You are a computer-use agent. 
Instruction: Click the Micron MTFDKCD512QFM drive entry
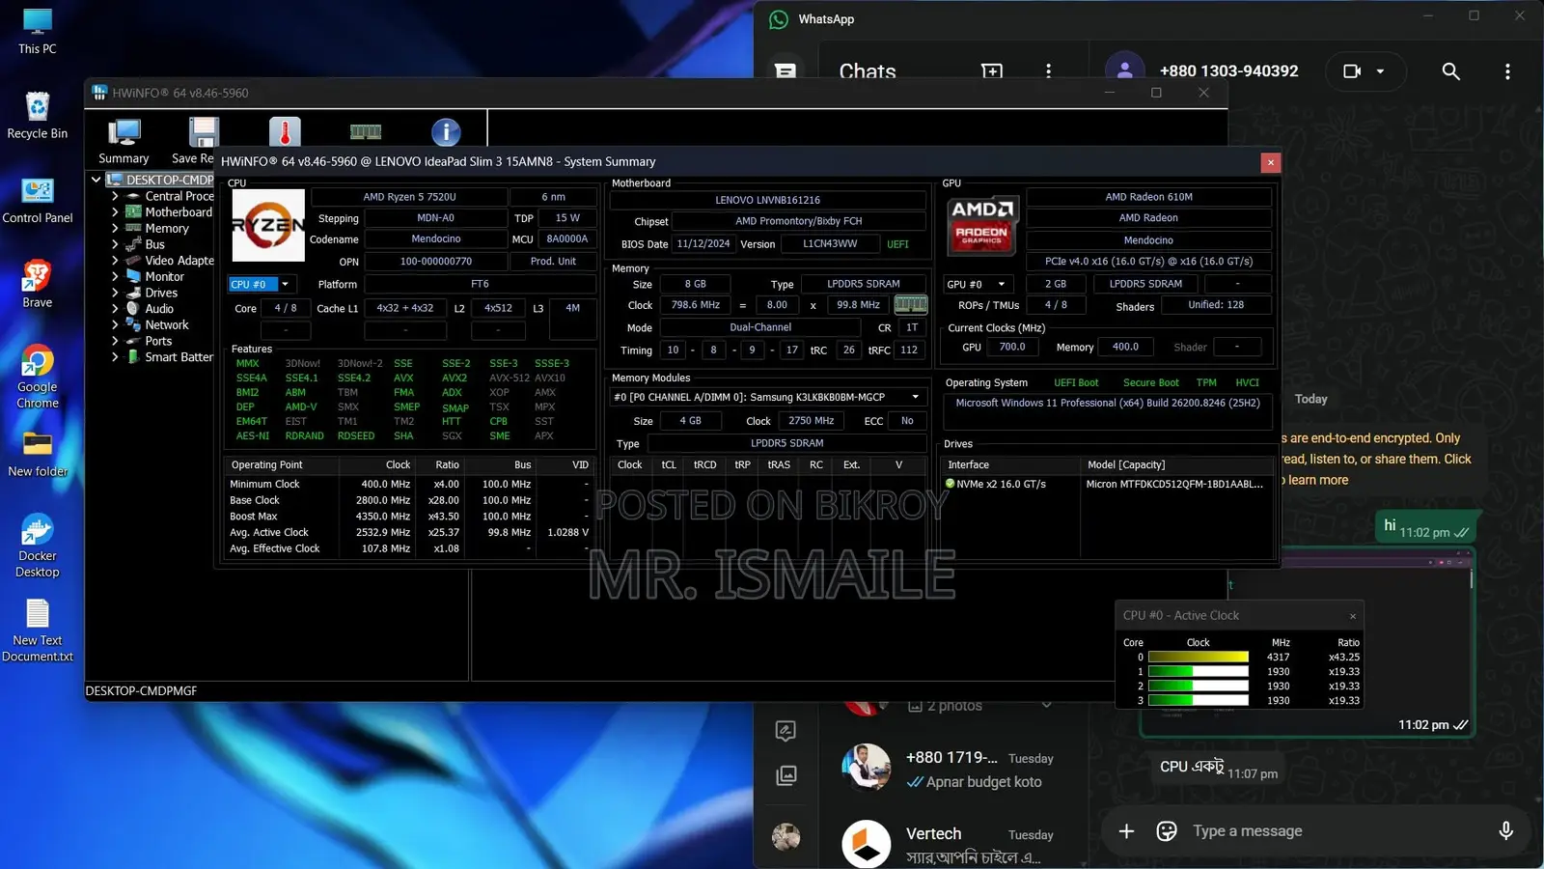(x=1174, y=485)
